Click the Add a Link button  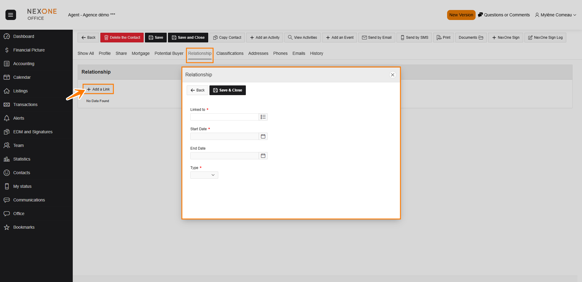click(98, 89)
